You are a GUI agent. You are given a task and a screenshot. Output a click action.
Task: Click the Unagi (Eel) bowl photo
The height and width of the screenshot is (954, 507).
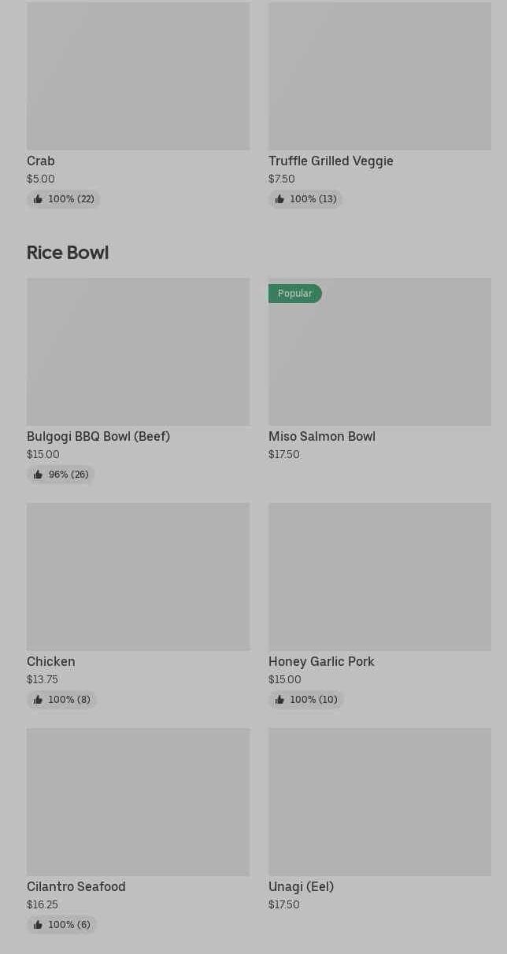(379, 801)
